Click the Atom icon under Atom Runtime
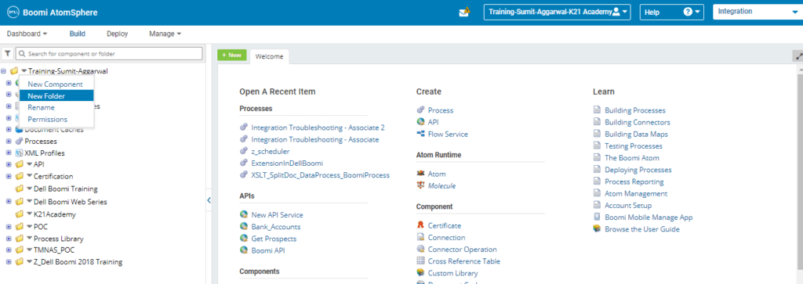 pyautogui.click(x=420, y=174)
